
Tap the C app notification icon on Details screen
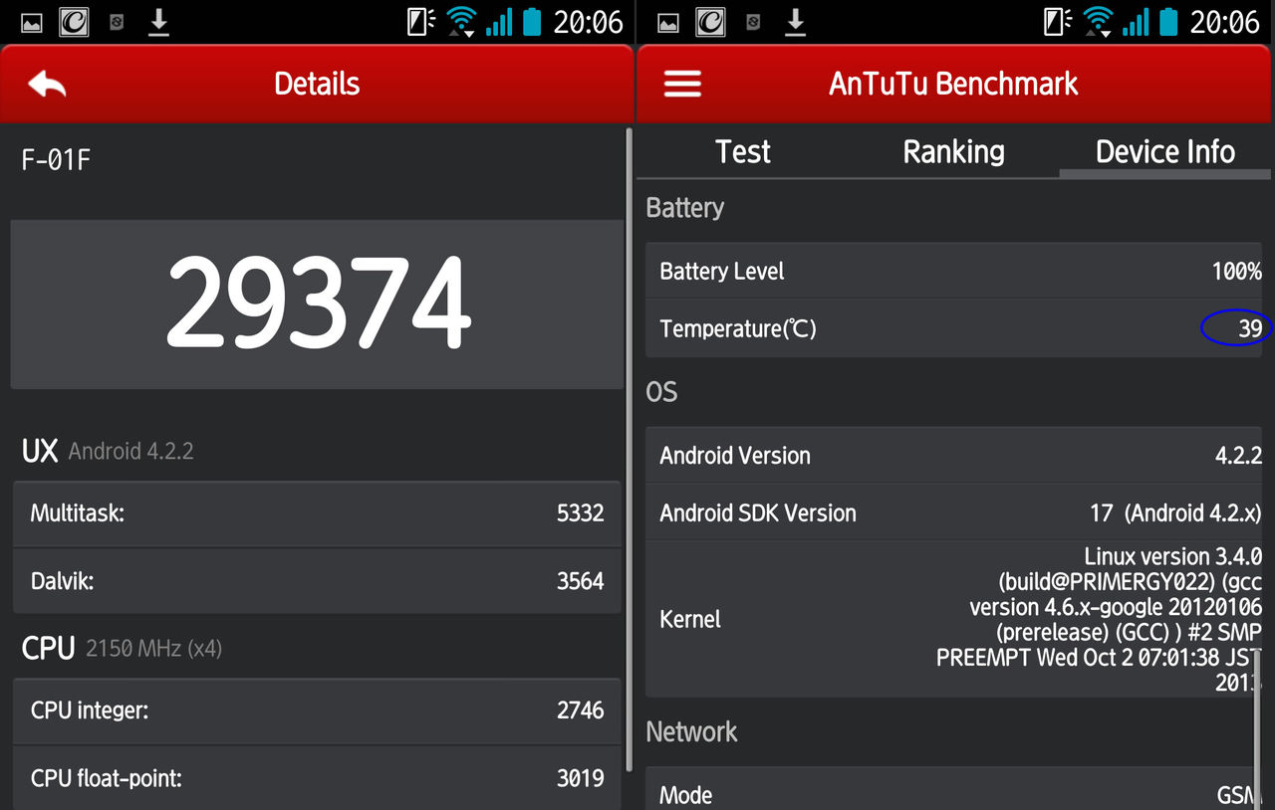point(74,22)
